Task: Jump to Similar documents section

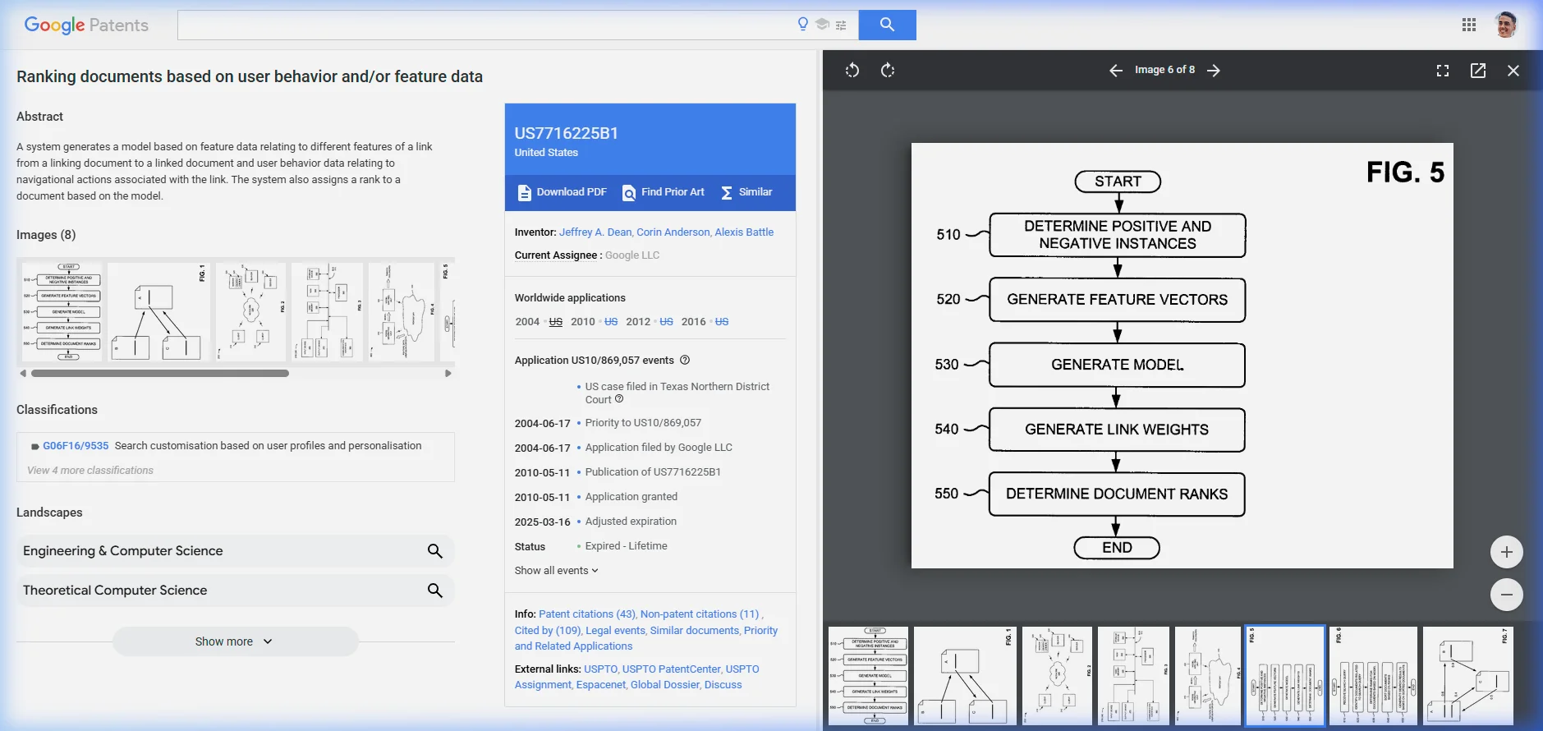Action: click(x=695, y=631)
